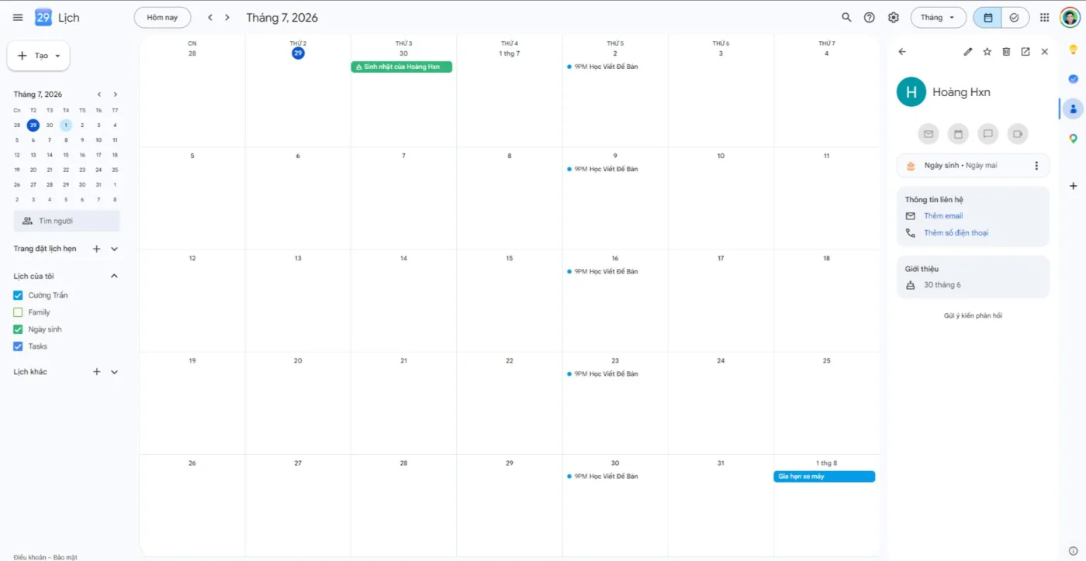
Task: Click the Thêm số điện thoại link
Action: click(x=956, y=233)
